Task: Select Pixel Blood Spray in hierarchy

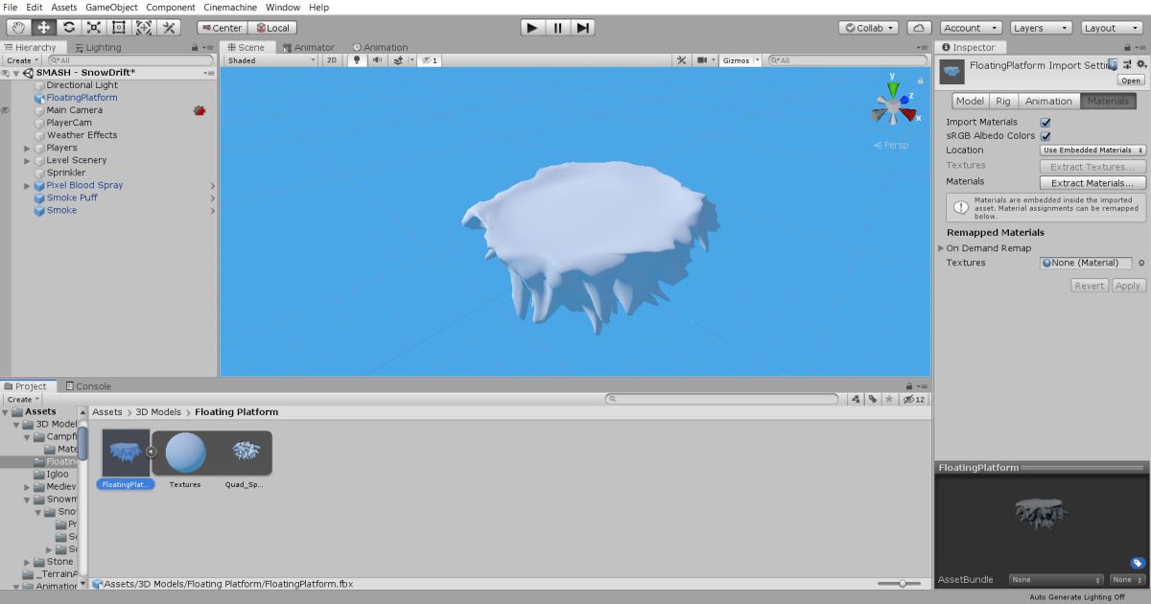Action: tap(85, 186)
